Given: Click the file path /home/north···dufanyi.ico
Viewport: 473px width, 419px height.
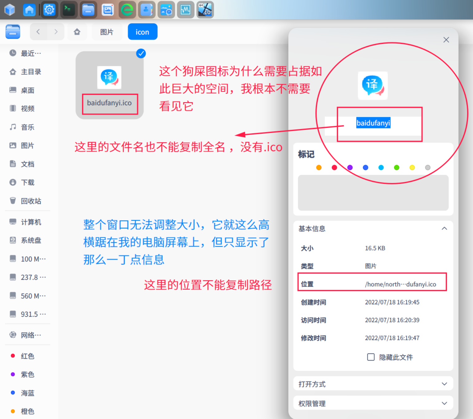Looking at the screenshot, I should (400, 284).
